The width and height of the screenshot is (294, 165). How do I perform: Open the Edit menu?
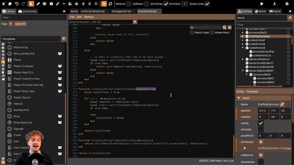coord(79,17)
